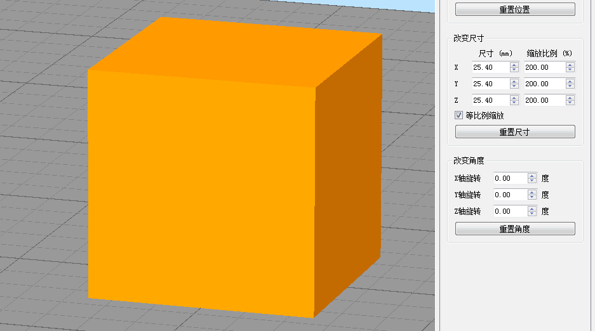Click the 改变角度 group label
595x331 pixels.
coord(469,160)
